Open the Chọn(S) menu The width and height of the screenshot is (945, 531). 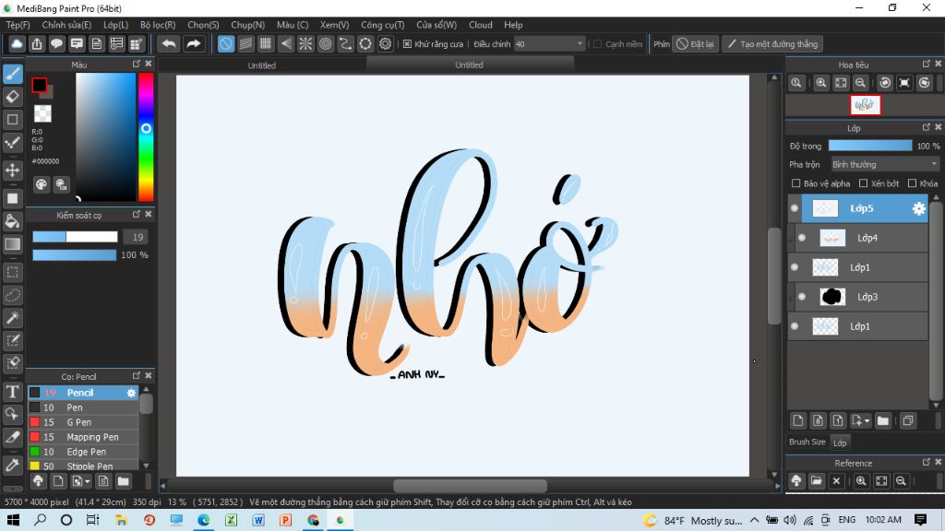(x=203, y=25)
